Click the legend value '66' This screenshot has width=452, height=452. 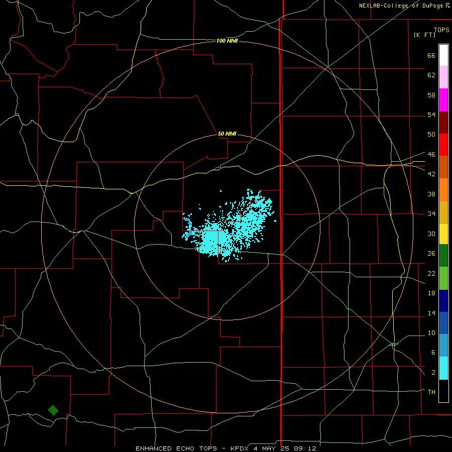431,55
